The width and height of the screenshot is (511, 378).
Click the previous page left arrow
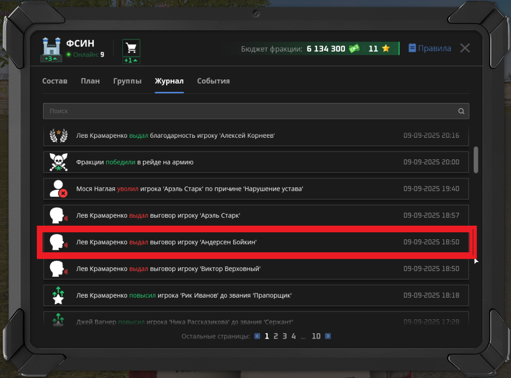coord(257,336)
